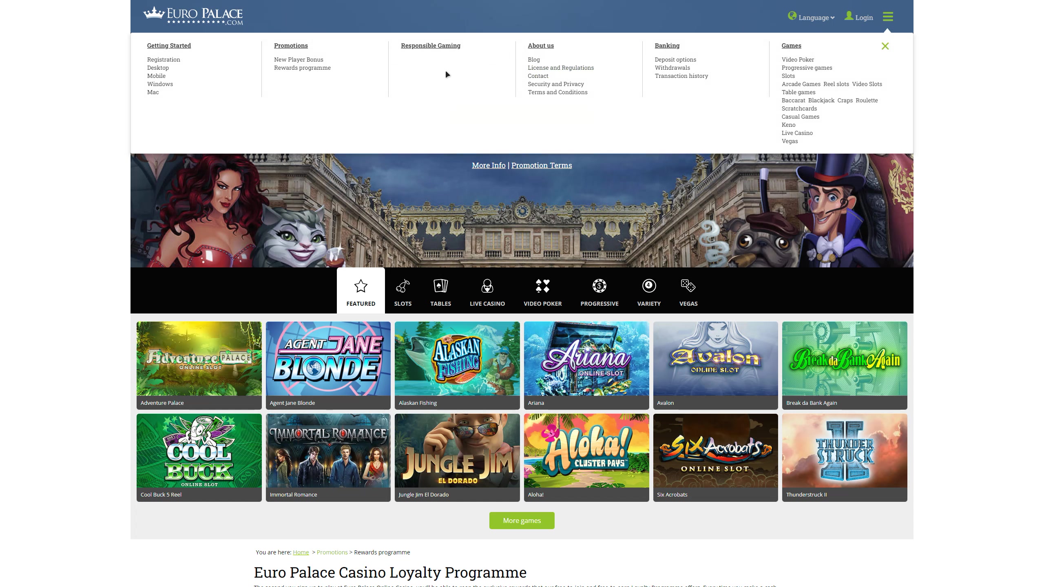Click the Live Casino dealer icon
The height and width of the screenshot is (587, 1044).
pos(487,286)
